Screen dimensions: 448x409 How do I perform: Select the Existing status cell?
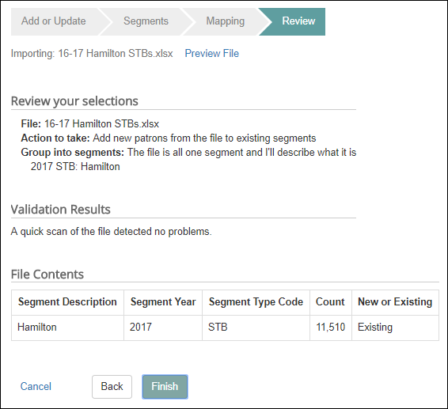pyautogui.click(x=396, y=328)
